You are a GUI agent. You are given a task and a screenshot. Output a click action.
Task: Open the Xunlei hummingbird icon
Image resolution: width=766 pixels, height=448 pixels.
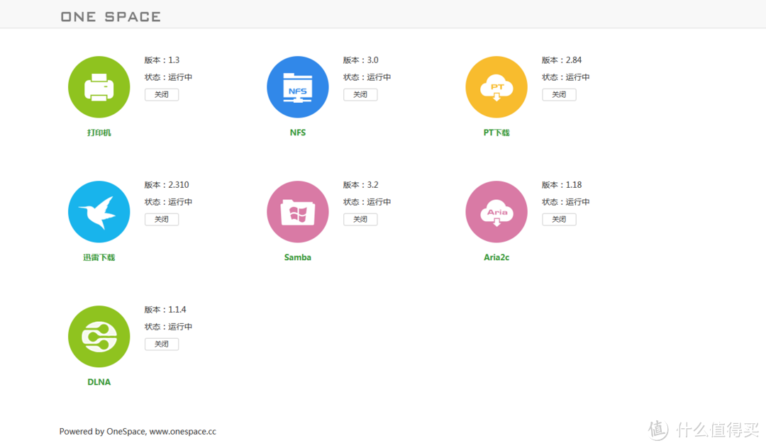[99, 212]
